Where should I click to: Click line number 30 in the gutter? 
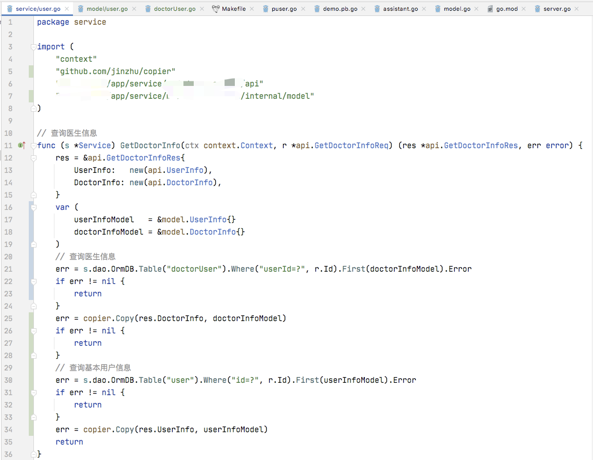coord(8,380)
